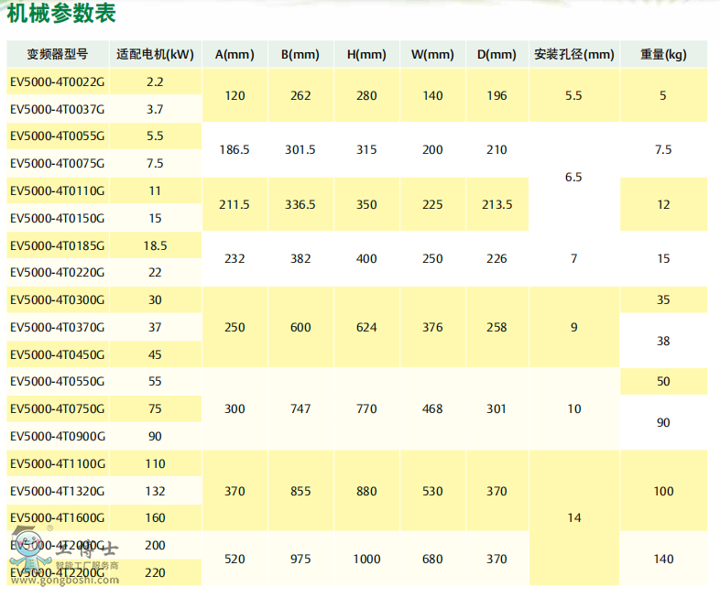Select the 213.5 D dimension cell
Image resolution: width=720 pixels, height=598 pixels.
coord(496,204)
